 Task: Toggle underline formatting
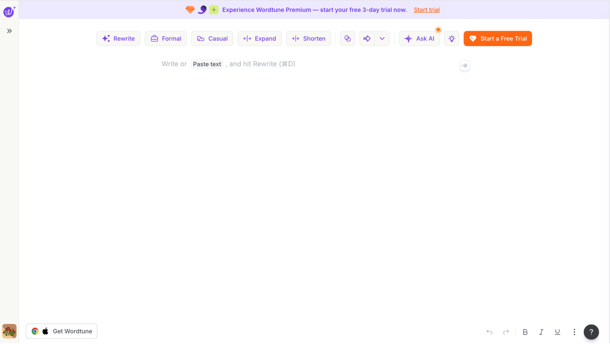tap(557, 332)
